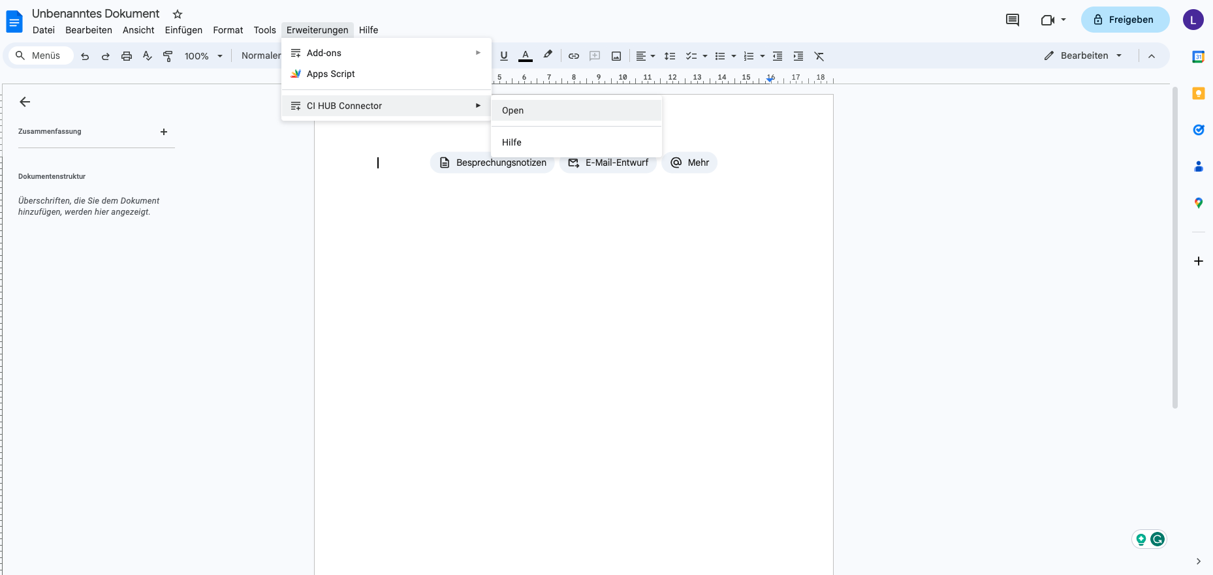This screenshot has height=575, width=1213.
Task: Open Contacts side panel
Action: (1199, 166)
